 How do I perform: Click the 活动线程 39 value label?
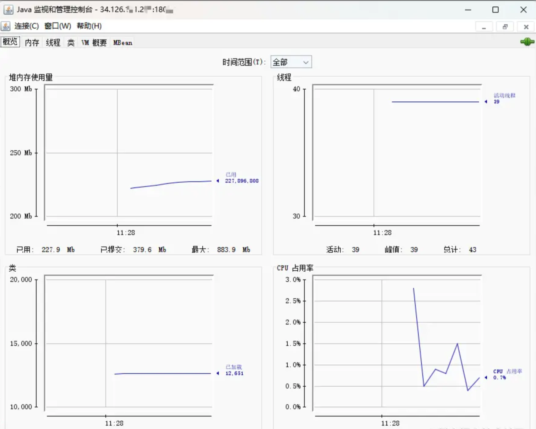pos(504,99)
